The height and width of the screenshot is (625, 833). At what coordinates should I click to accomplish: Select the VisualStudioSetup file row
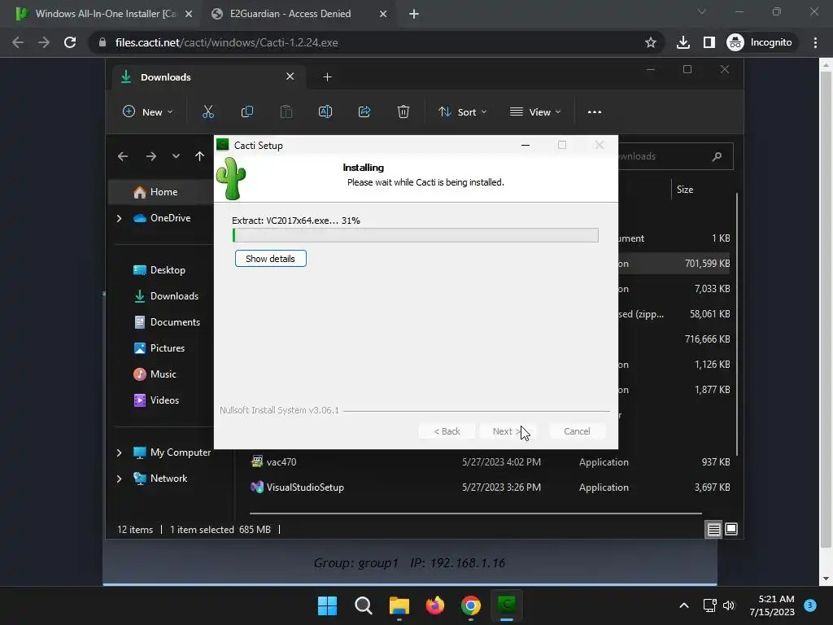(490, 487)
